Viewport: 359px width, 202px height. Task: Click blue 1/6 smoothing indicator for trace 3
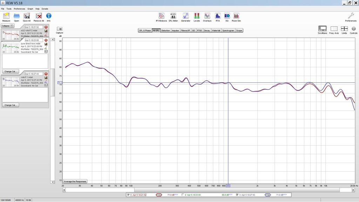click(x=267, y=195)
